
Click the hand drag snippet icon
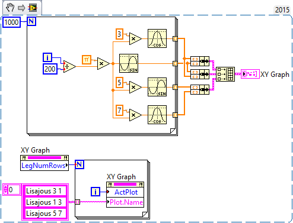pos(10,8)
